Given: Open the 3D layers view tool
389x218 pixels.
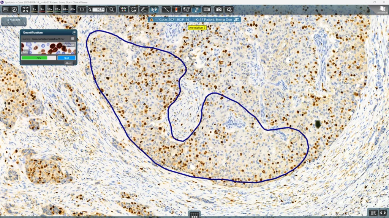Looking at the screenshot, I should click(186, 9).
